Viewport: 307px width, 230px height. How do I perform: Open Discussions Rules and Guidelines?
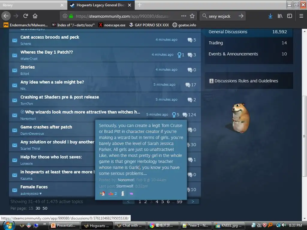(x=246, y=81)
